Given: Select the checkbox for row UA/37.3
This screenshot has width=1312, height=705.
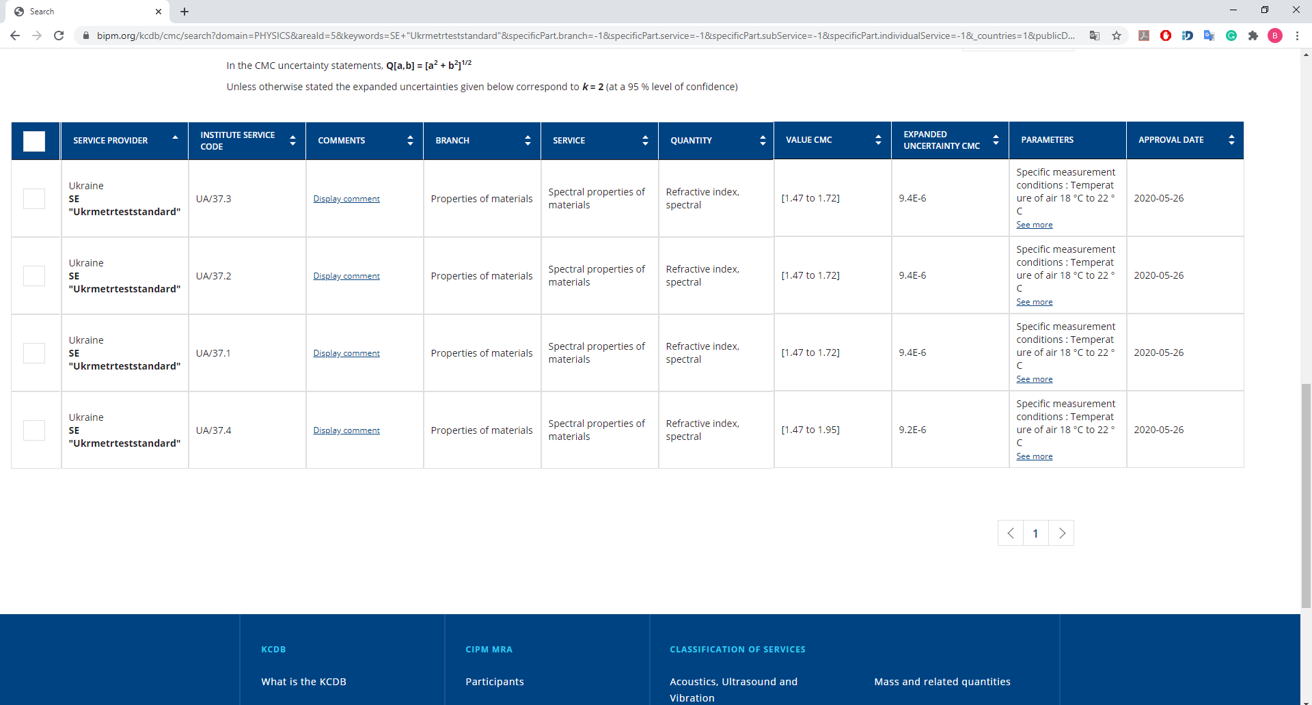Looking at the screenshot, I should point(34,199).
